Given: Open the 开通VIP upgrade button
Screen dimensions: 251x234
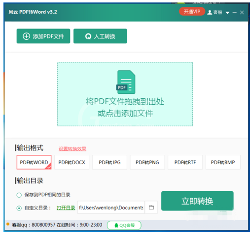Looking at the screenshot, I should point(192,11).
